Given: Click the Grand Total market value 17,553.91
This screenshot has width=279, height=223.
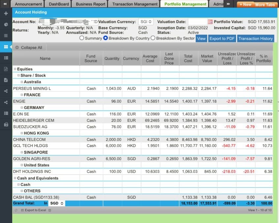Looking at the screenshot, I should 208,203.
